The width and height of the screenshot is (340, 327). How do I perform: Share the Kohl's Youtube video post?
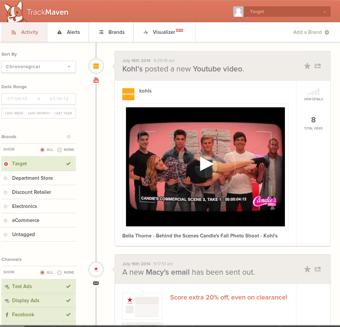(318, 66)
